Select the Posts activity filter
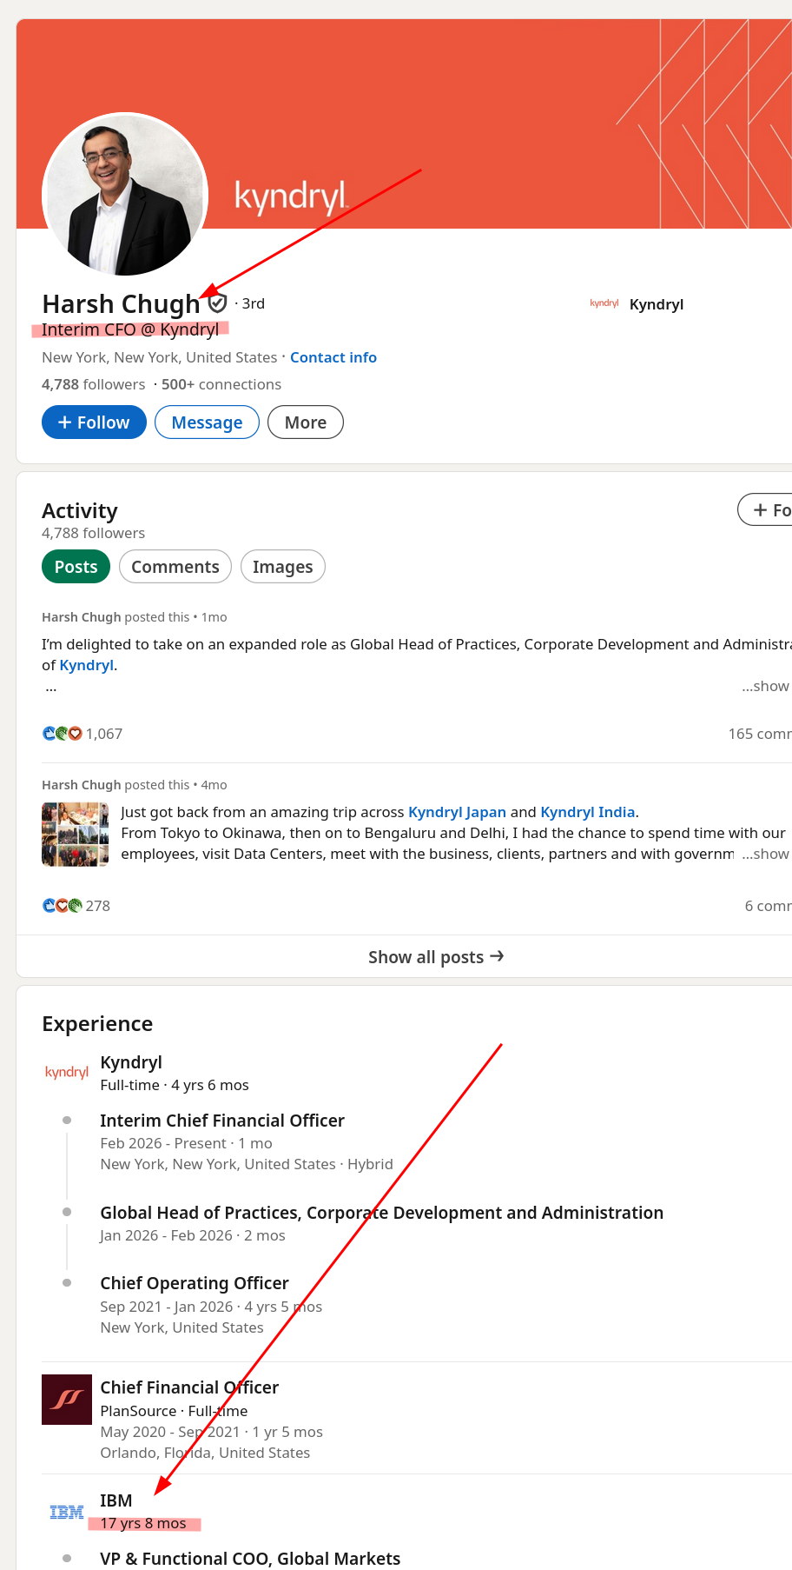 pyautogui.click(x=76, y=567)
